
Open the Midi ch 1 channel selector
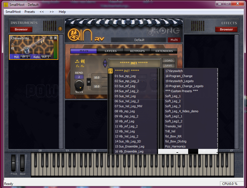coord(25,57)
